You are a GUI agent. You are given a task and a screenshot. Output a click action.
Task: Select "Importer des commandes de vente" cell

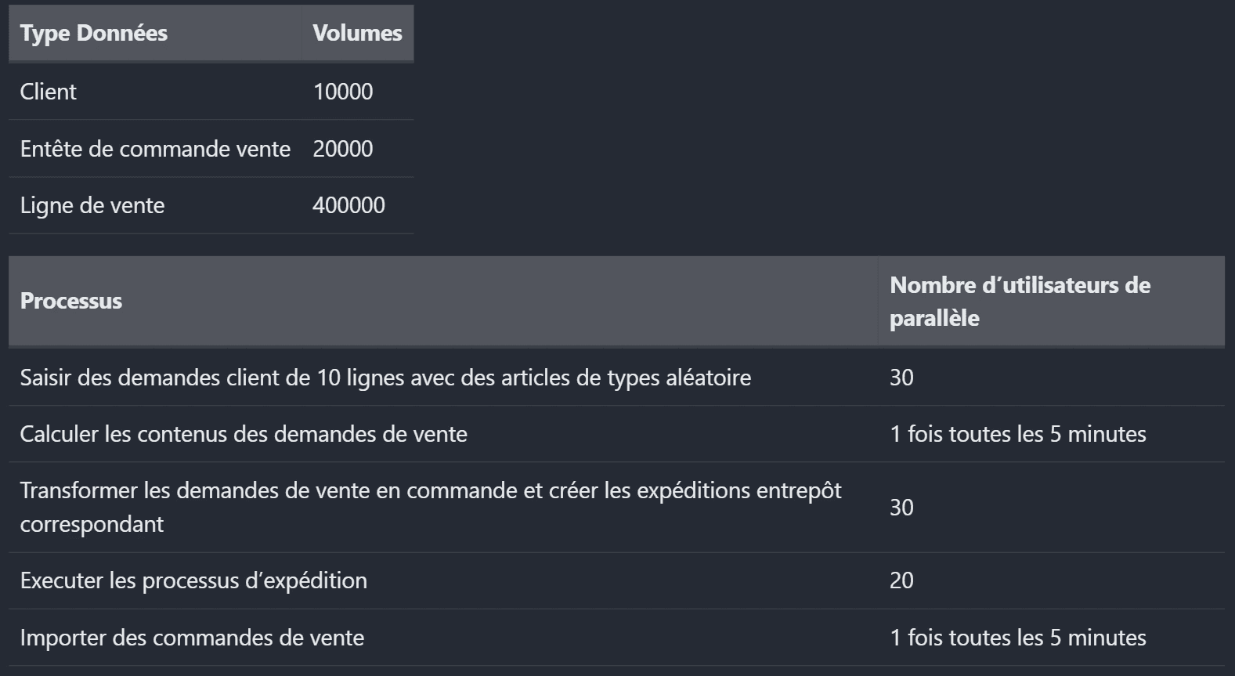(x=192, y=638)
